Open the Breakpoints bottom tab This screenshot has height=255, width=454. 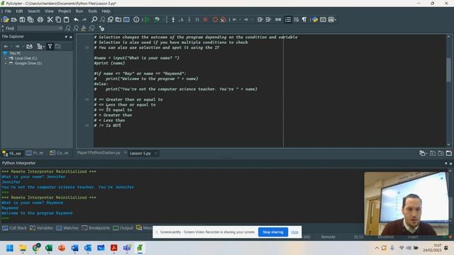(96, 228)
